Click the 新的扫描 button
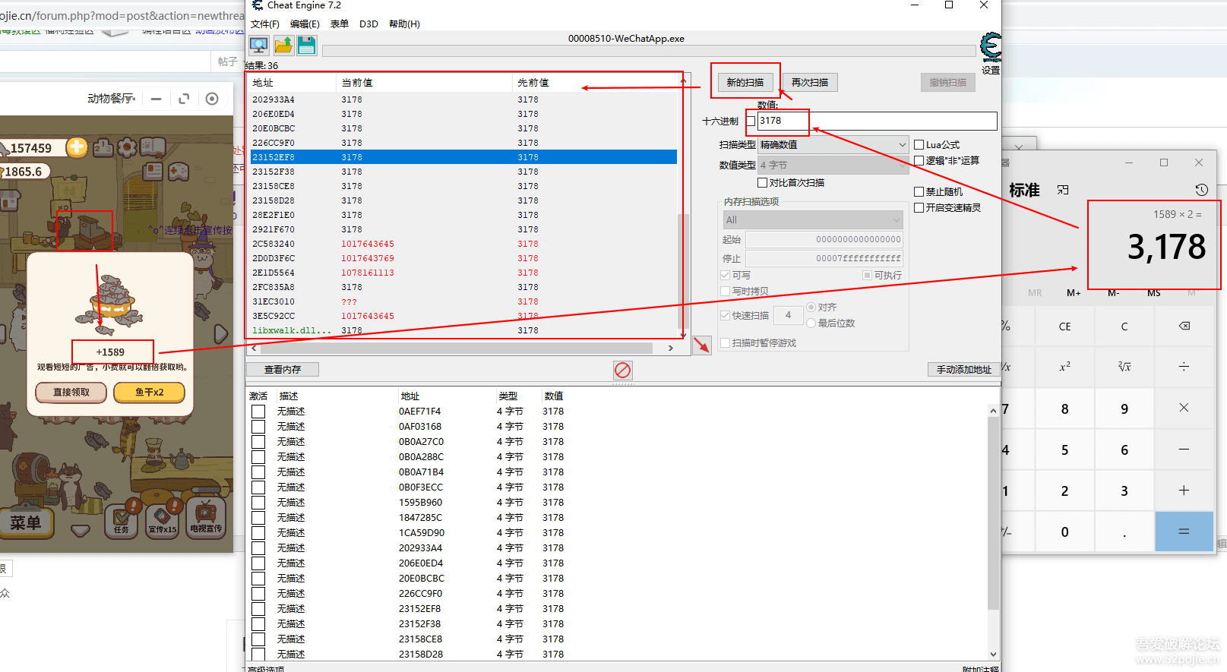This screenshot has height=672, width=1227. pos(745,83)
